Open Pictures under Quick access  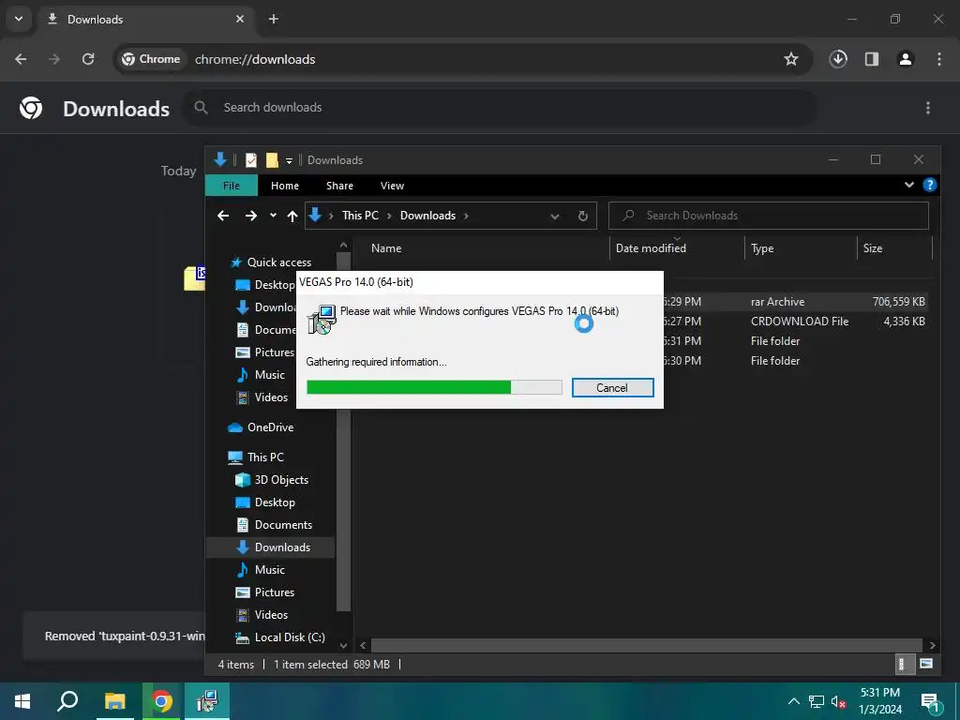click(265, 352)
